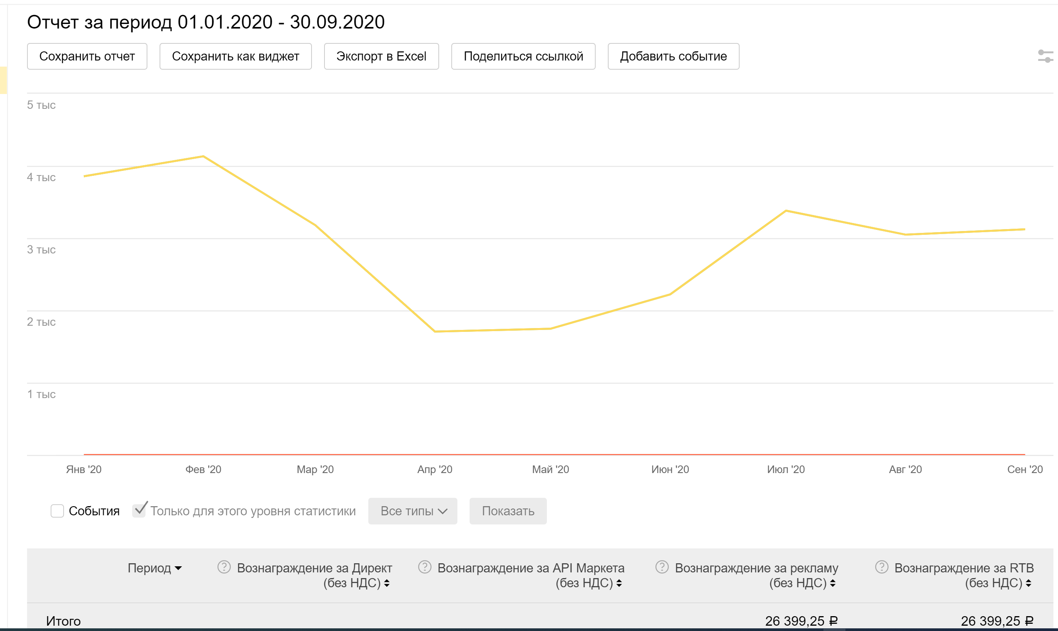
Task: Export report via Экспорт в Excel
Action: pyautogui.click(x=381, y=56)
